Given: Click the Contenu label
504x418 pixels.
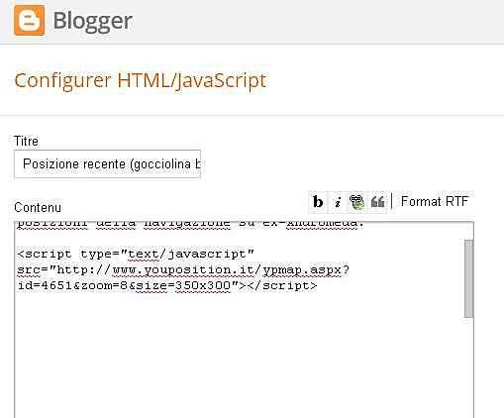Looking at the screenshot, I should click(38, 207).
